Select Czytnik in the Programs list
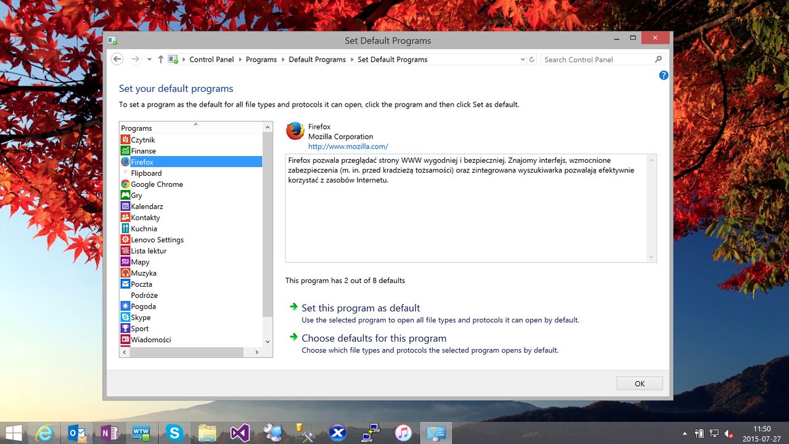 [191, 140]
